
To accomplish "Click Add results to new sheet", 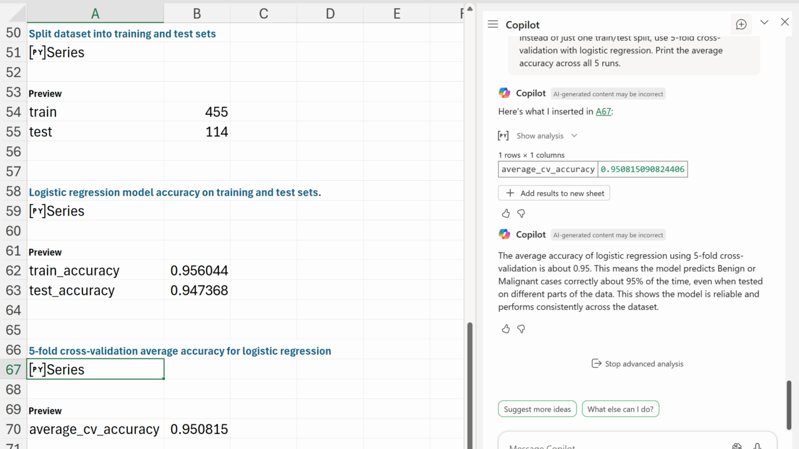I will (554, 193).
